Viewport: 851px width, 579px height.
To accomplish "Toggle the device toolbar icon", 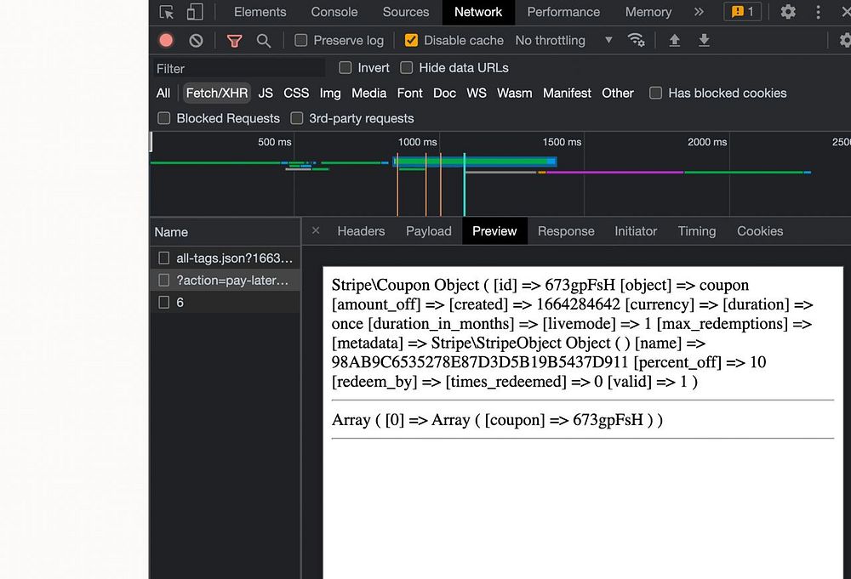I will click(195, 12).
